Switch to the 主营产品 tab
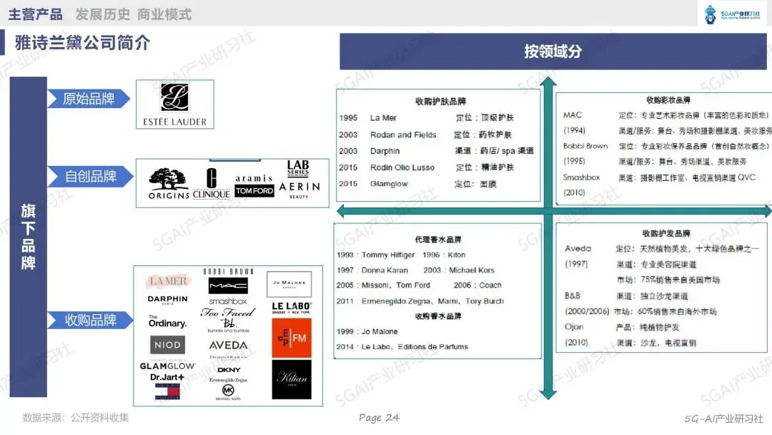This screenshot has height=435, width=772. 36,15
